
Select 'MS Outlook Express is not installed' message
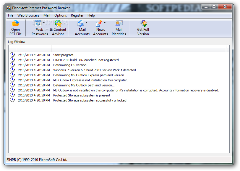coord(91,80)
